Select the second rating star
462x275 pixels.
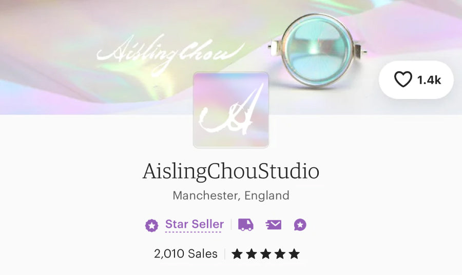(x=252, y=254)
